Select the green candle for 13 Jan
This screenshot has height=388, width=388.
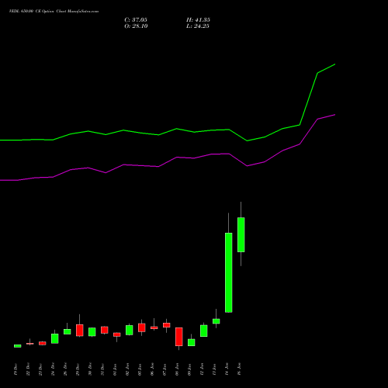click(x=217, y=321)
